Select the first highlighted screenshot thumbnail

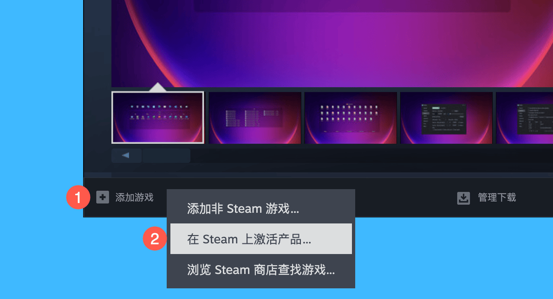click(x=158, y=118)
